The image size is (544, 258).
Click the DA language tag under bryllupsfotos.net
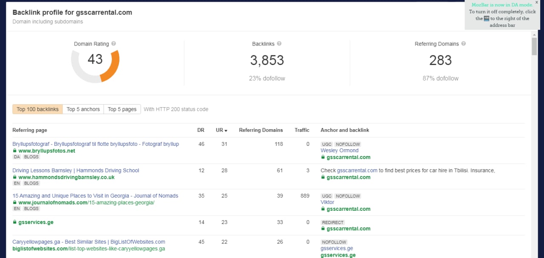click(17, 157)
